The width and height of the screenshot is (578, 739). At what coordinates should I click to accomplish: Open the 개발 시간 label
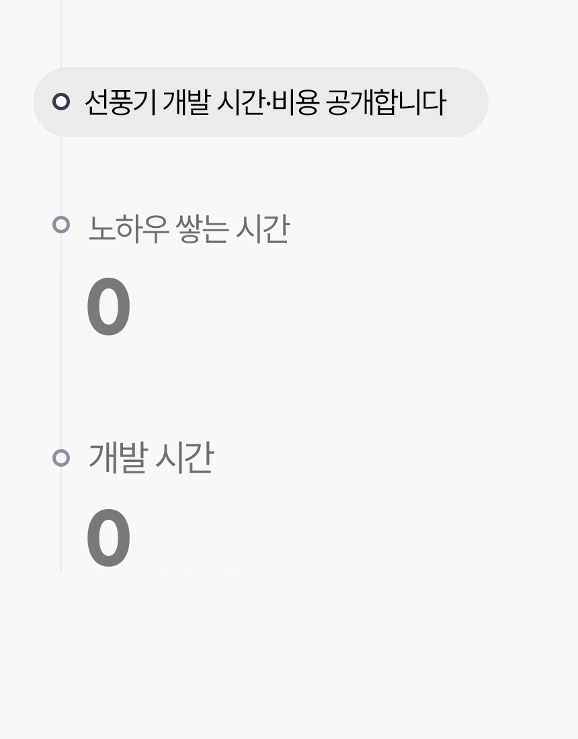click(151, 458)
